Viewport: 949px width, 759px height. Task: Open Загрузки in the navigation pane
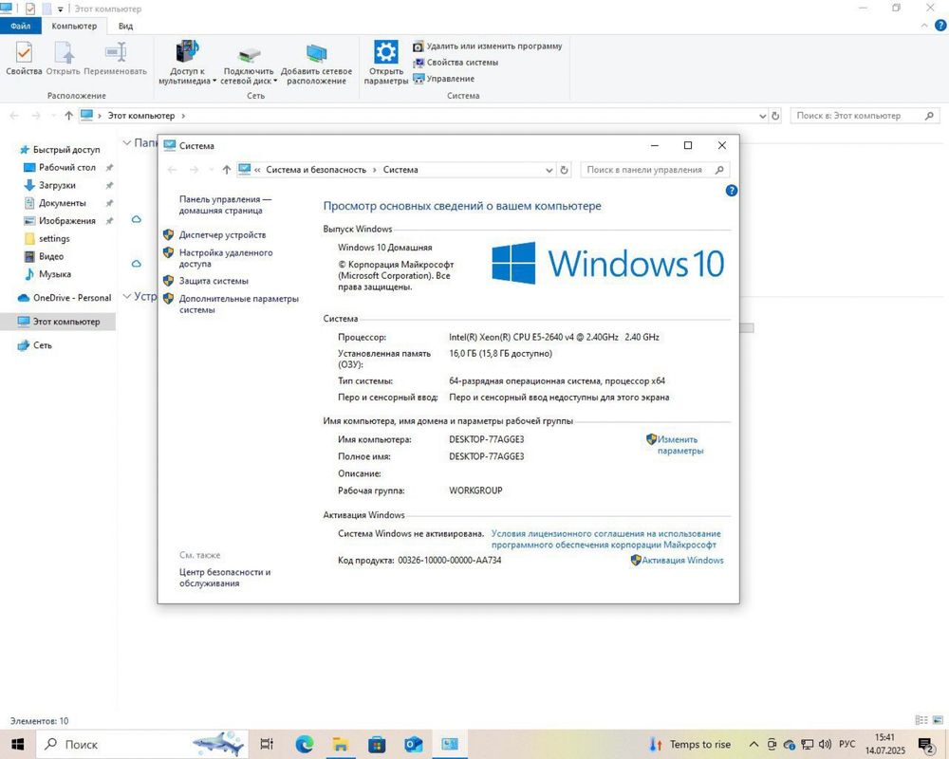point(50,185)
